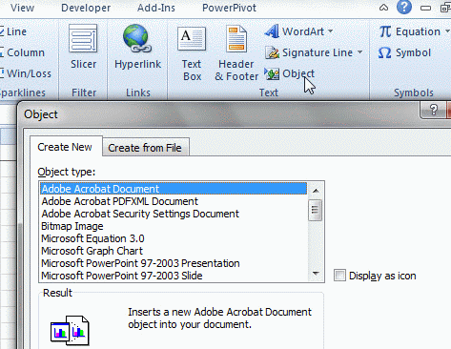The image size is (451, 349).
Task: Click object list scroll down arrow
Action: [316, 274]
